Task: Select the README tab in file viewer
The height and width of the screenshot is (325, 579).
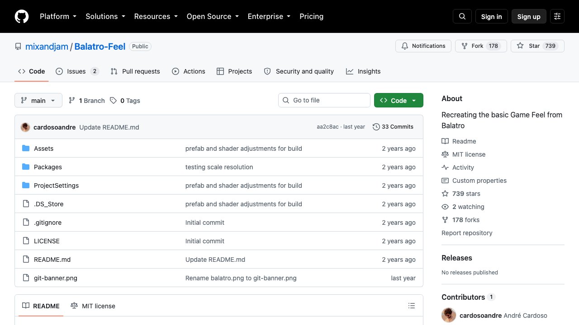Action: coord(41,306)
